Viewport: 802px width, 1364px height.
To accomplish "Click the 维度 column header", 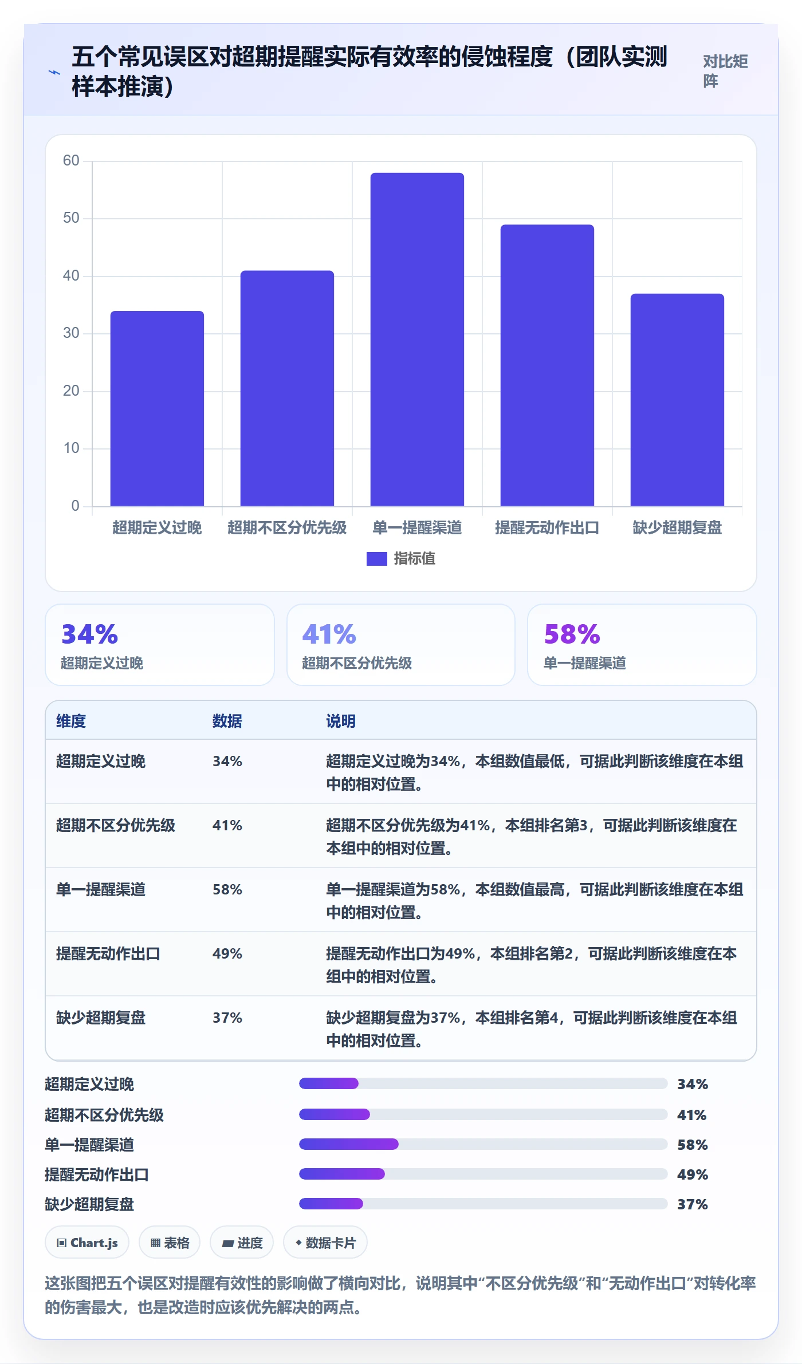I will (71, 721).
